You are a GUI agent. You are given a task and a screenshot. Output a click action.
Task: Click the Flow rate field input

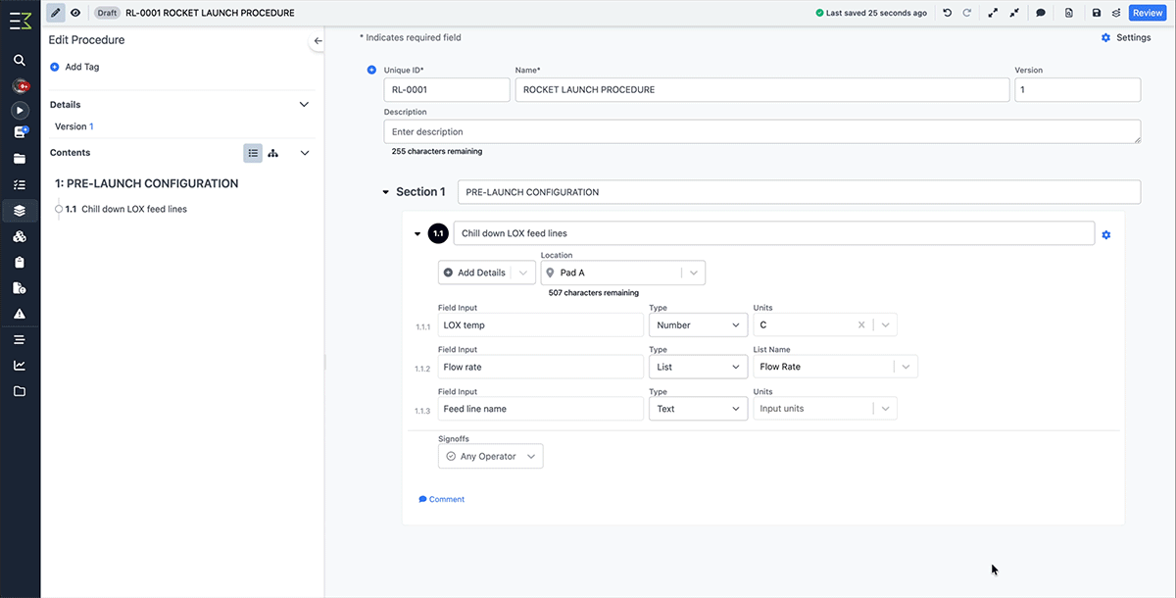click(x=541, y=367)
